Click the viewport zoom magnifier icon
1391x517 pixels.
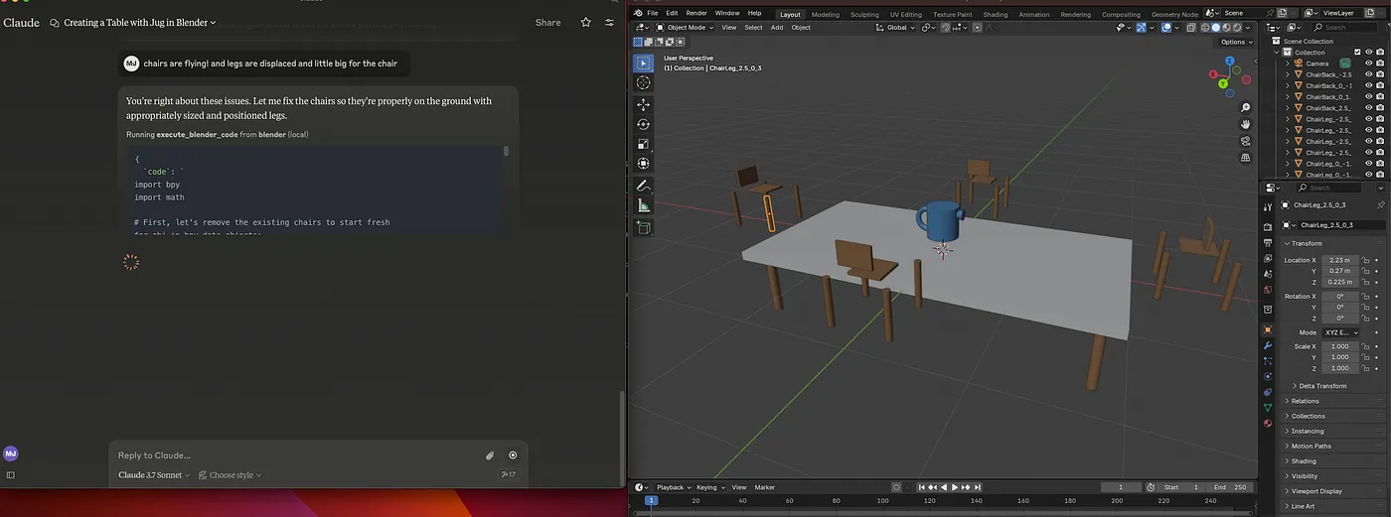[1246, 107]
